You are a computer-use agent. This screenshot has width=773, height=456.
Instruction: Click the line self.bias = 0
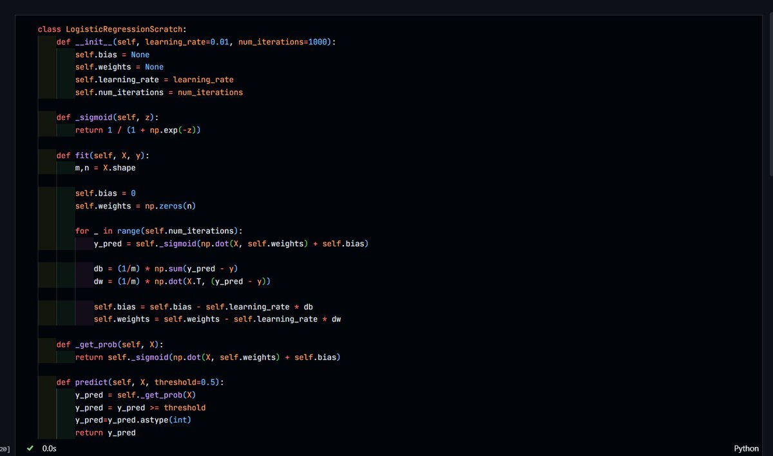105,193
